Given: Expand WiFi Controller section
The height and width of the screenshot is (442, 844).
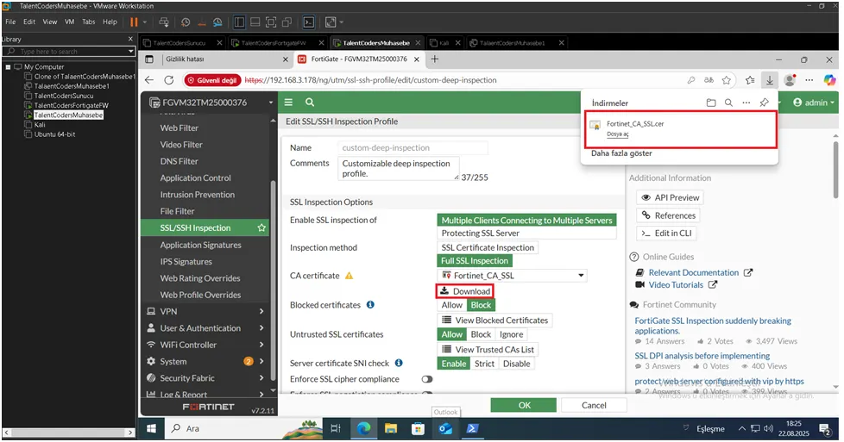Looking at the screenshot, I should tap(206, 345).
